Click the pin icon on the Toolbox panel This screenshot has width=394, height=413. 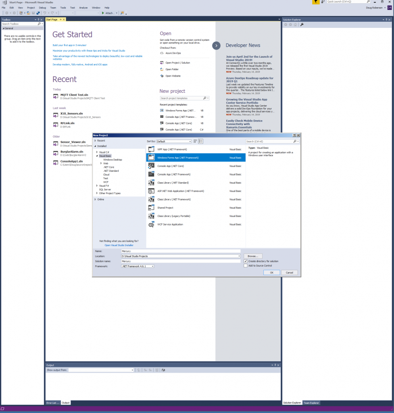[38, 19]
